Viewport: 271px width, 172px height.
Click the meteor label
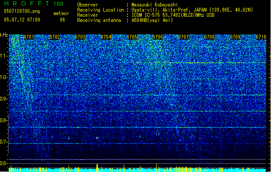[61, 13]
